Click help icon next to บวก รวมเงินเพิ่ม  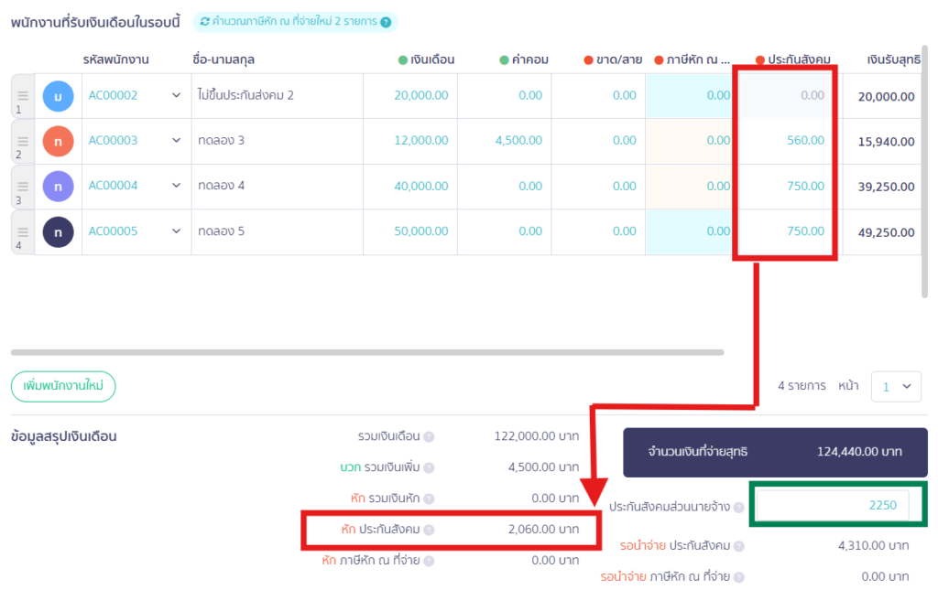click(x=429, y=468)
